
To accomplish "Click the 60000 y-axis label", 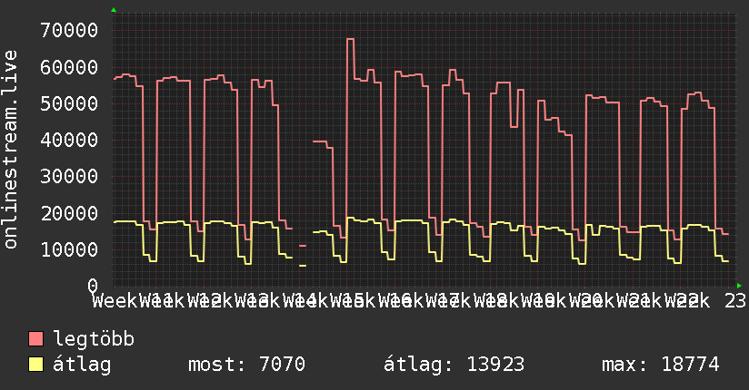I will [69, 67].
